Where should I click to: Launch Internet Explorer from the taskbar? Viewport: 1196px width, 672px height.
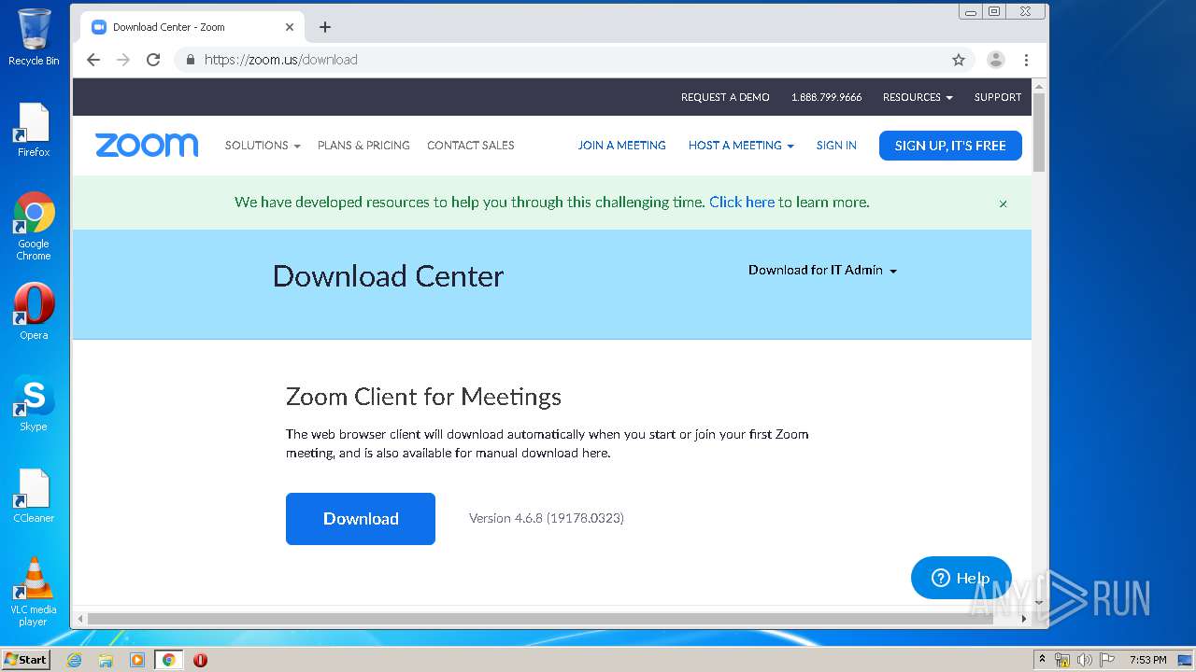coord(74,660)
